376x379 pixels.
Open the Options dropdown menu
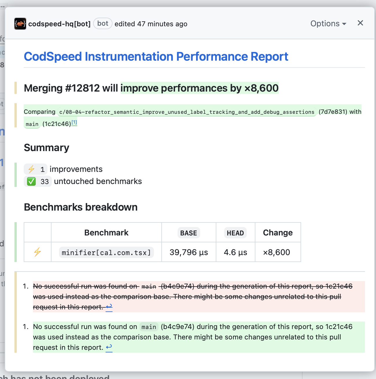coord(328,24)
